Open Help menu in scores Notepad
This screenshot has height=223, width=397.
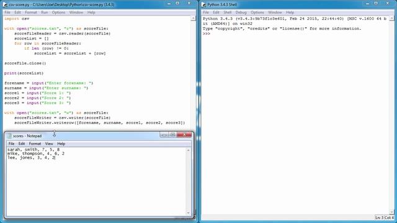[x=61, y=144]
